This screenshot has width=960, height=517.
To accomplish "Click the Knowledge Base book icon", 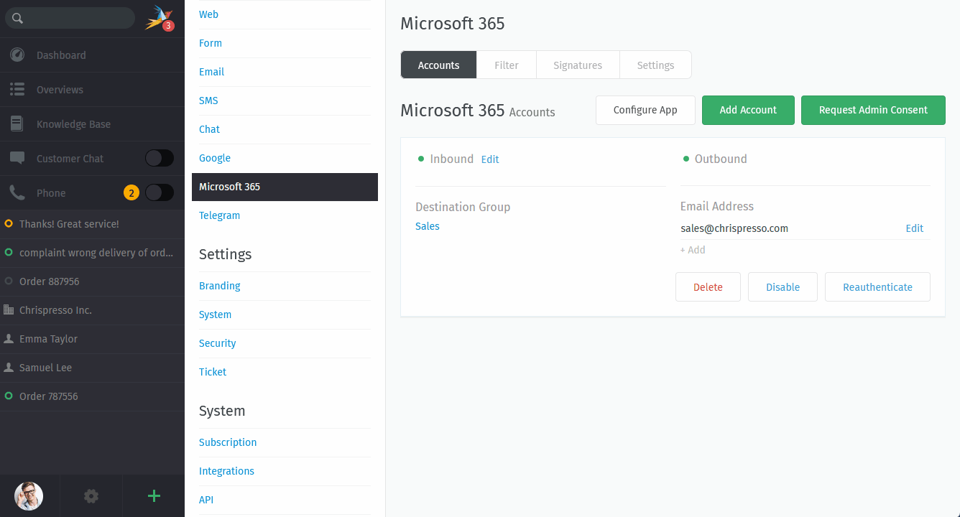I will 17,124.
